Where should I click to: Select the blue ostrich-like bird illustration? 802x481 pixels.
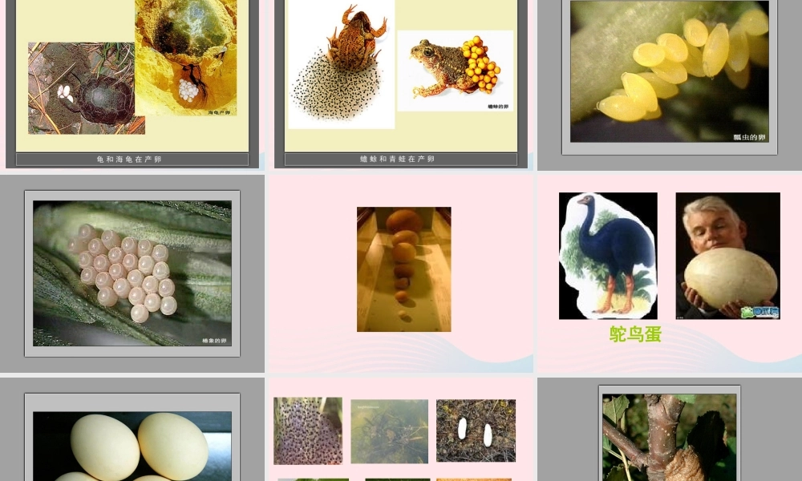608,256
